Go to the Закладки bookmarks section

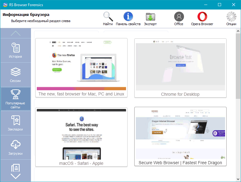pos(16,123)
